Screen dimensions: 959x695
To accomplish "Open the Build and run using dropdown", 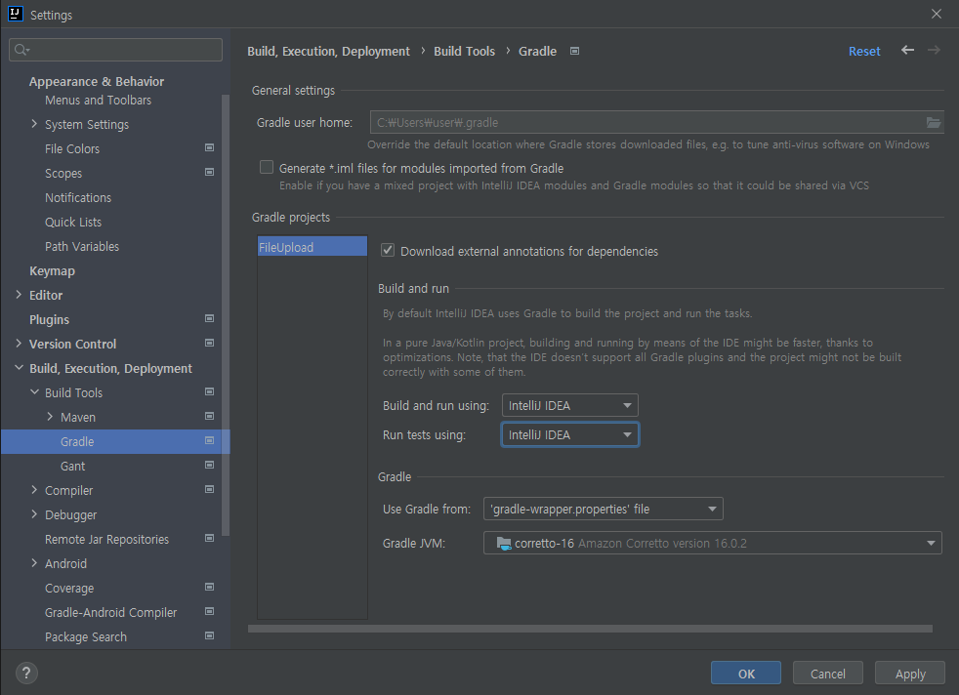I will [570, 405].
